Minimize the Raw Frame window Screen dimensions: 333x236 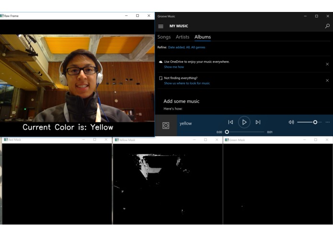pyautogui.click(x=126, y=16)
